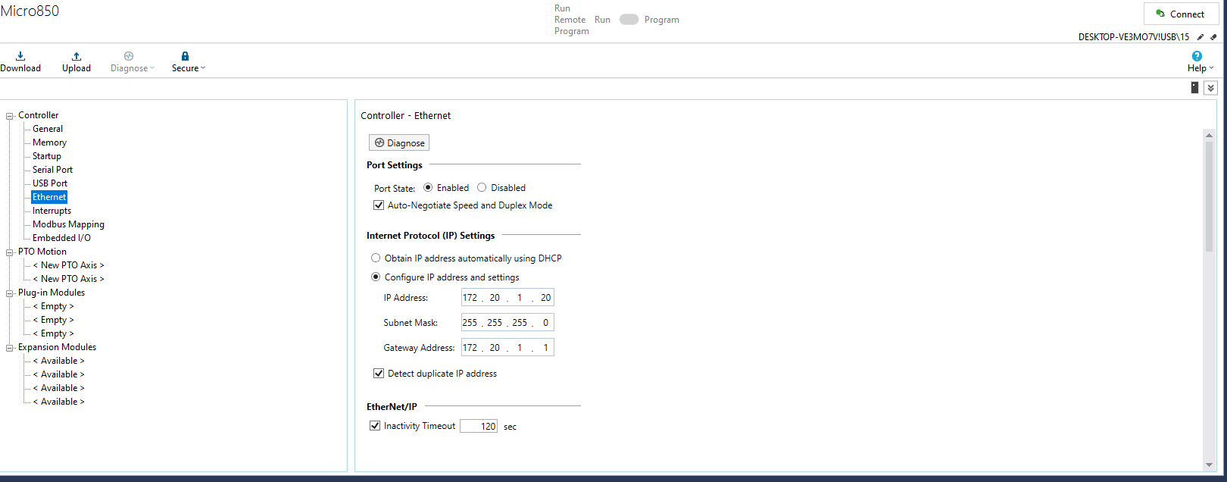Collapse the Controller tree node

click(10, 116)
